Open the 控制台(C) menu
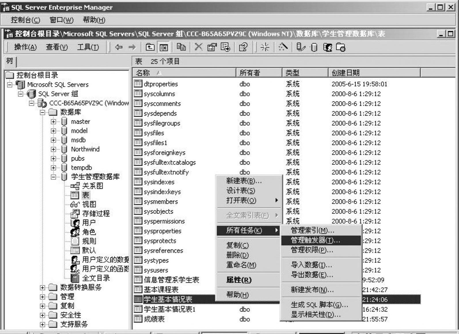 [25, 20]
